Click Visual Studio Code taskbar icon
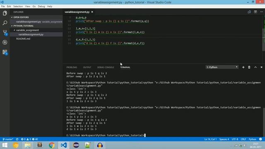The image size is (265, 149). pyautogui.click(x=64, y=145)
